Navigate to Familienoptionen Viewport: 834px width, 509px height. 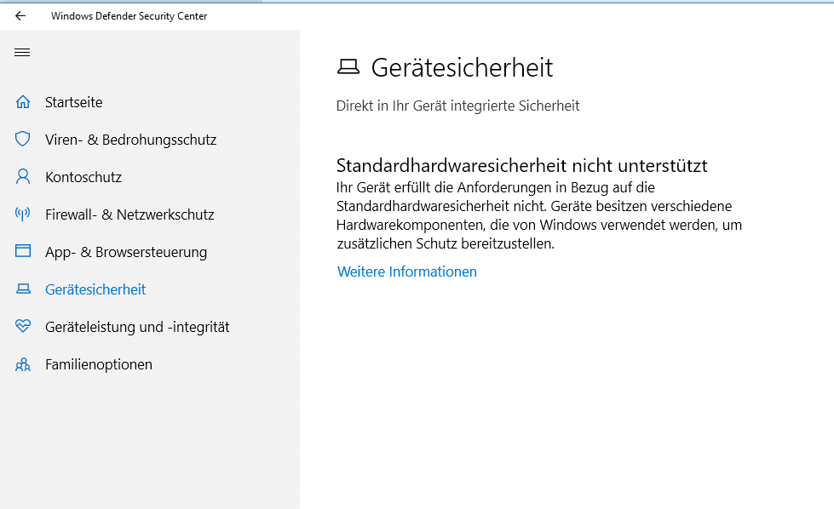pyautogui.click(x=99, y=364)
